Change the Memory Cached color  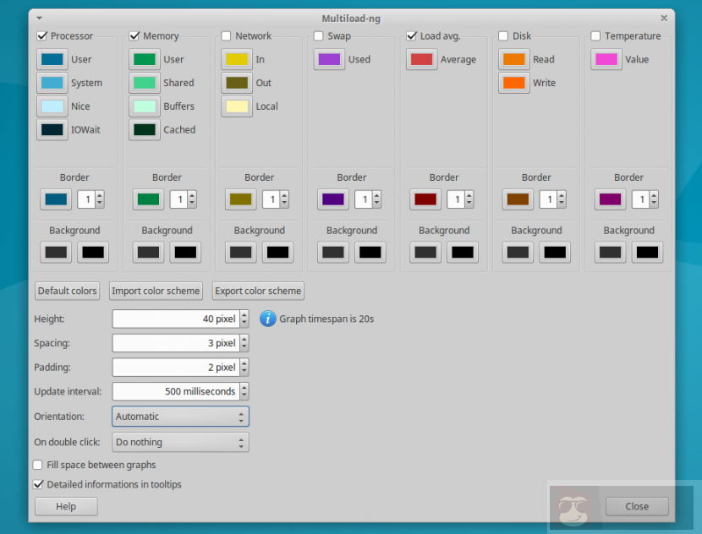[x=145, y=130]
